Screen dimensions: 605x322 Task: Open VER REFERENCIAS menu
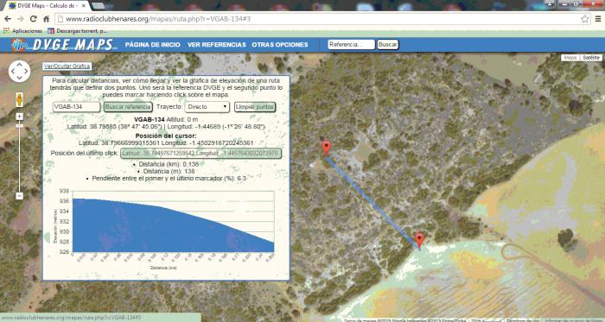click(x=216, y=45)
